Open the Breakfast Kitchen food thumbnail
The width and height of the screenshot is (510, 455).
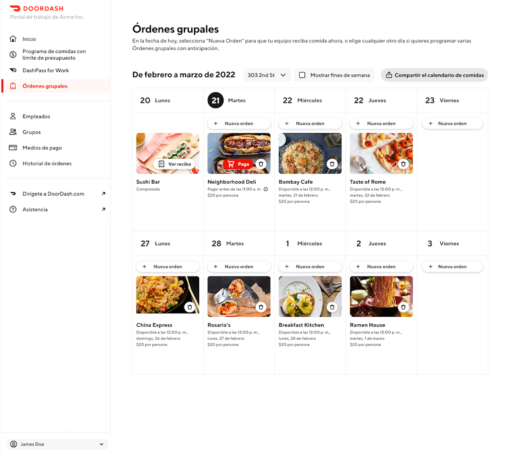(x=310, y=296)
